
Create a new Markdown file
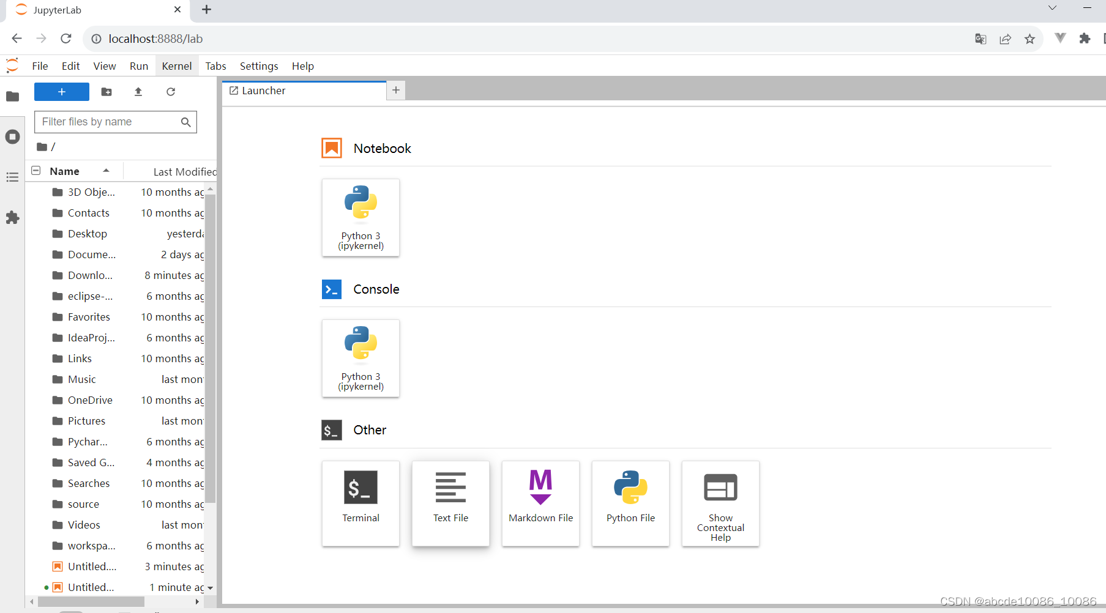point(540,503)
